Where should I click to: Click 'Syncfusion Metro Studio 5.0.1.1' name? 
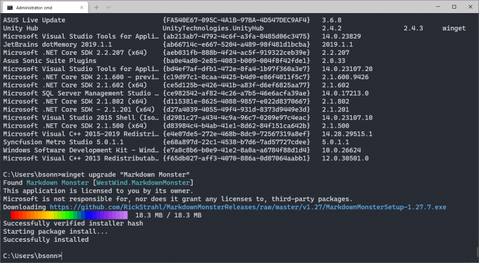click(63, 142)
